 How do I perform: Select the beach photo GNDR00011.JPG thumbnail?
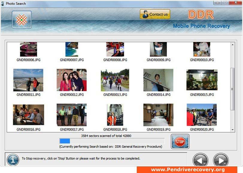28,80
